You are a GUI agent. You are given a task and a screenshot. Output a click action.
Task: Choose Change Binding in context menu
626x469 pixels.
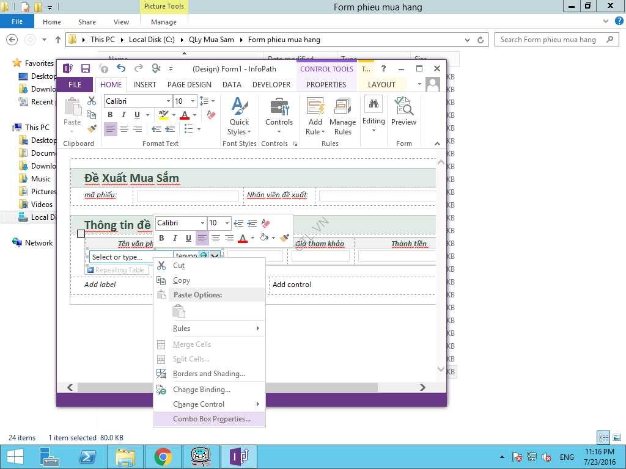pos(201,390)
